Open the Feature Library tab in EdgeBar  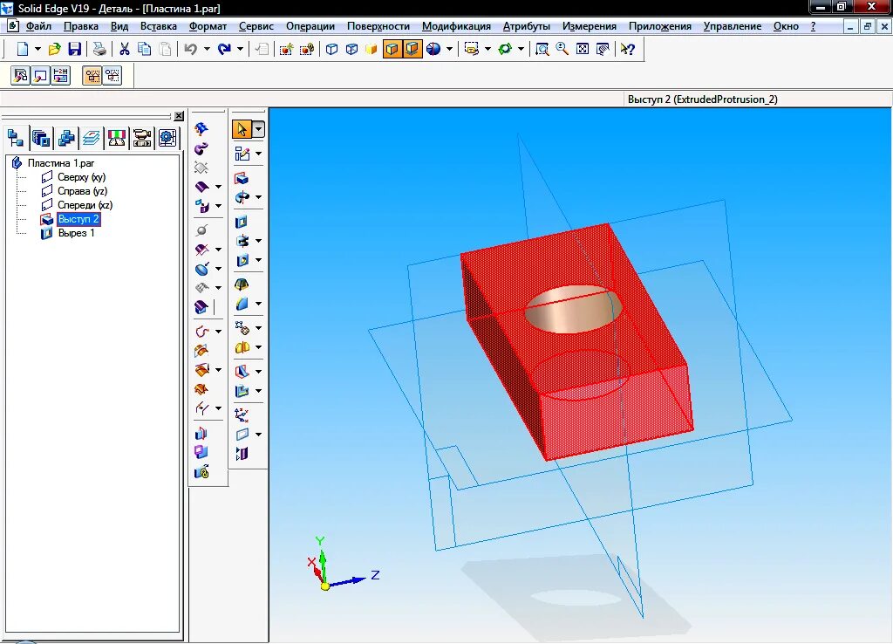coord(41,138)
